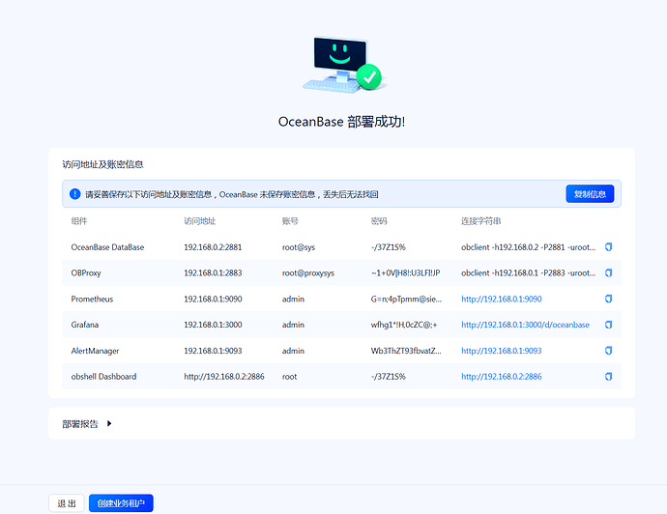
Task: Copy the Grafana dashboard URL
Action: 608,325
